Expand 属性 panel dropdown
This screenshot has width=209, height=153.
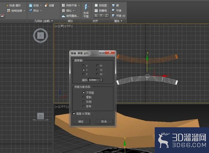click(x=118, y=21)
